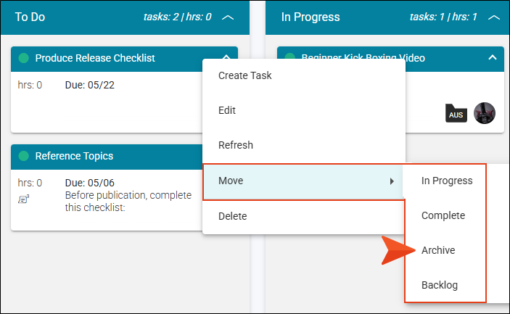Choose Backlog in the Move submenu
Image resolution: width=510 pixels, height=314 pixels.
point(440,285)
